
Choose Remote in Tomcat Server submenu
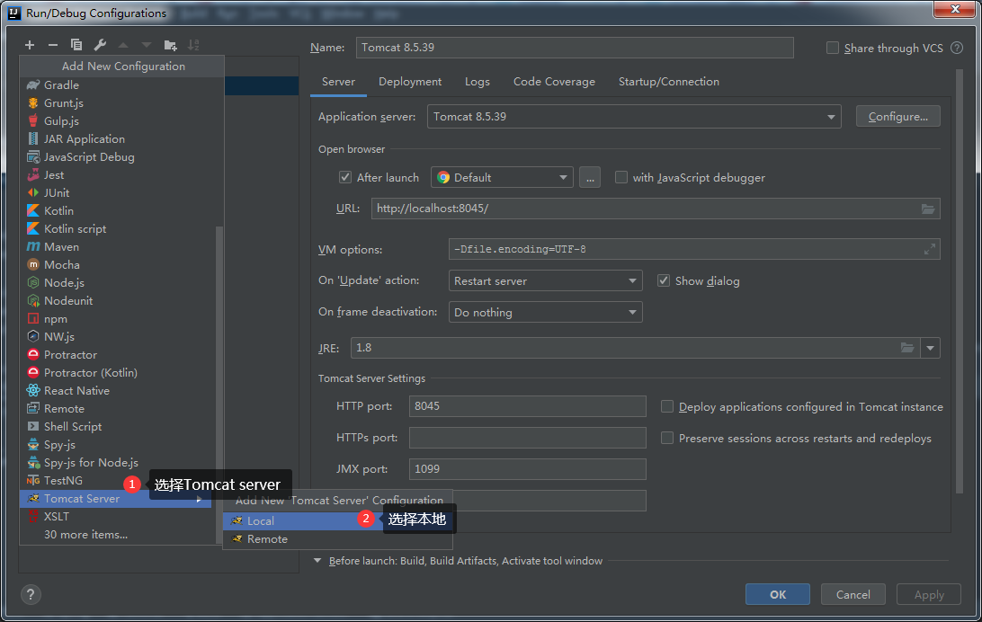tap(337, 538)
